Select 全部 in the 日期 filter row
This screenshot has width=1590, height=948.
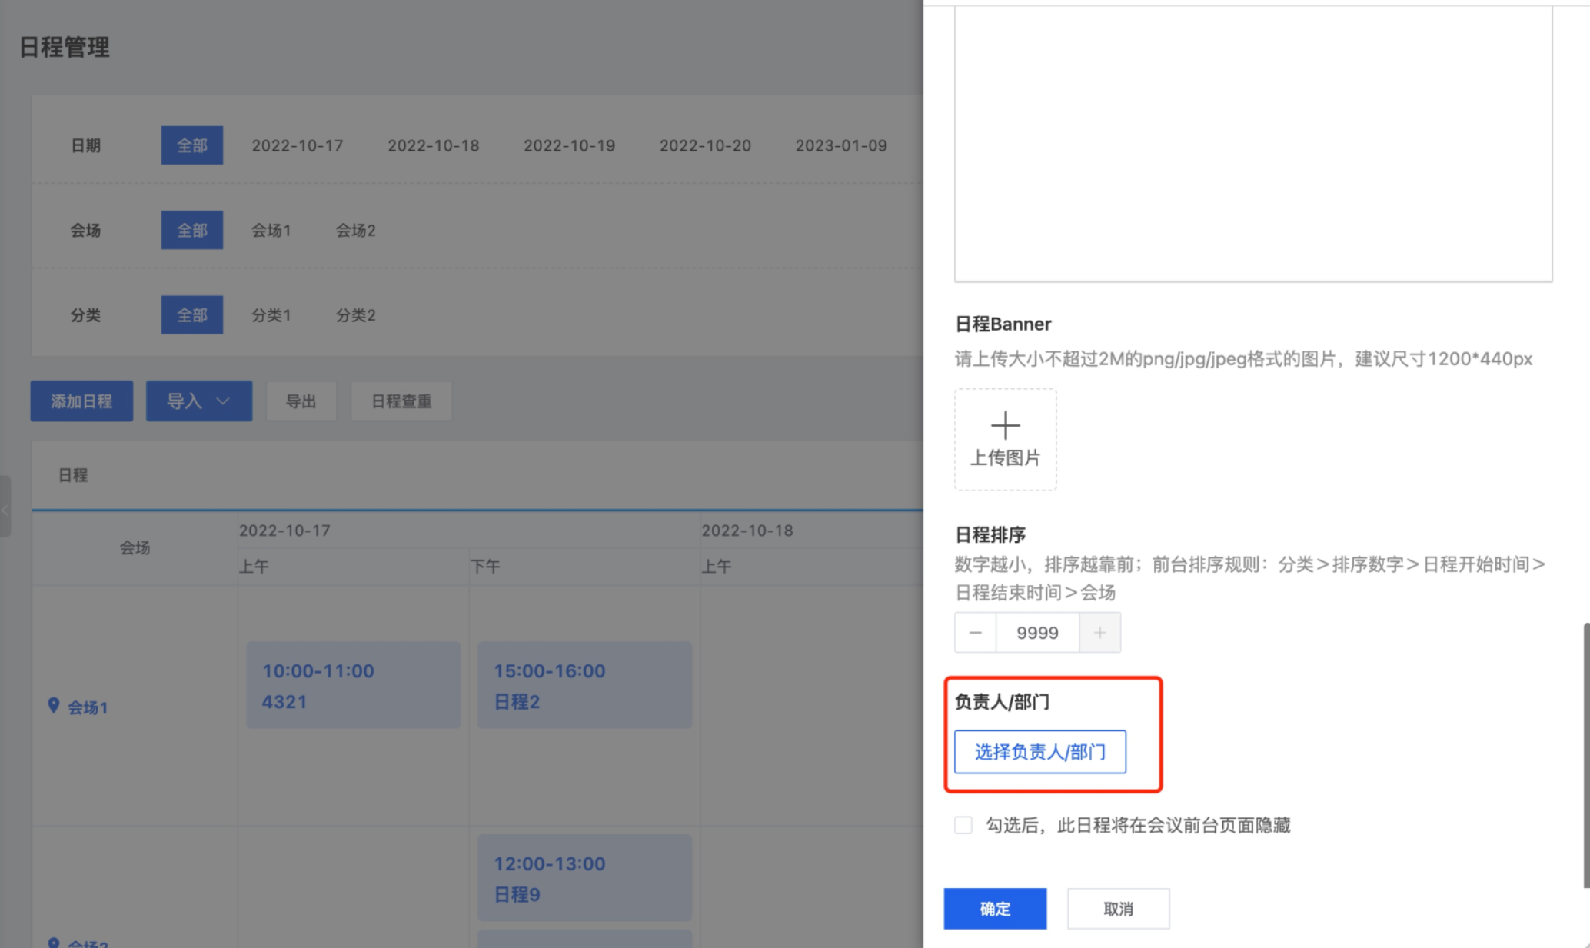pyautogui.click(x=192, y=145)
